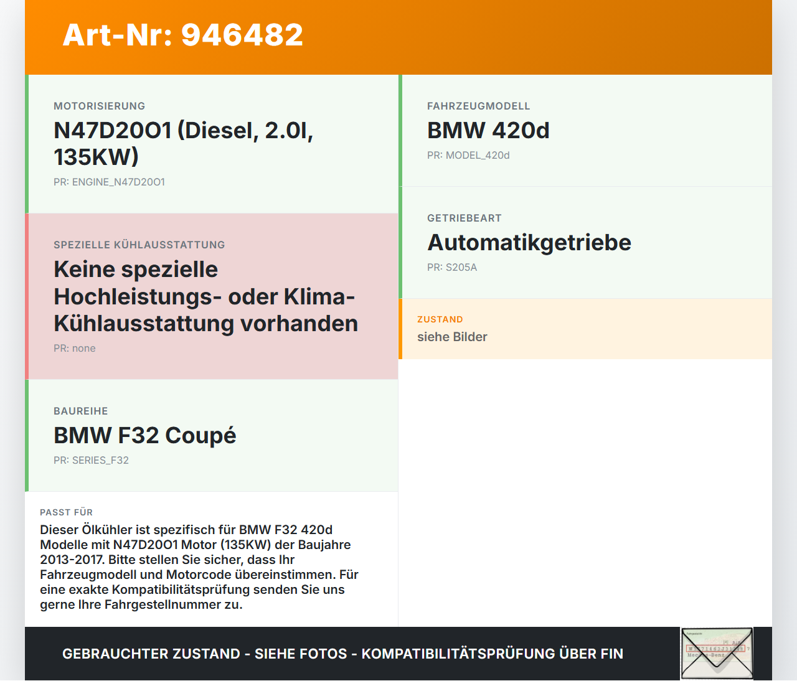The image size is (797, 681).
Task: Select PR: MODEL_420d code text
Action: (468, 156)
